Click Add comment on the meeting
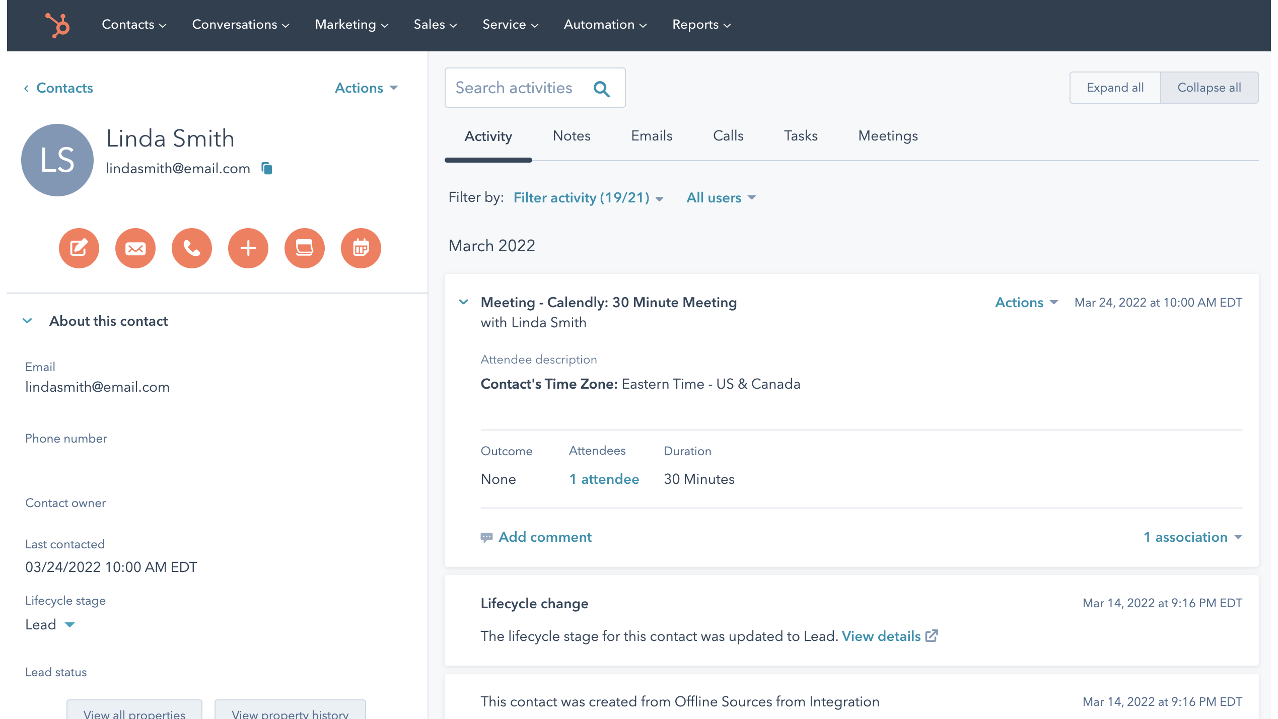The width and height of the screenshot is (1278, 719). 545,537
